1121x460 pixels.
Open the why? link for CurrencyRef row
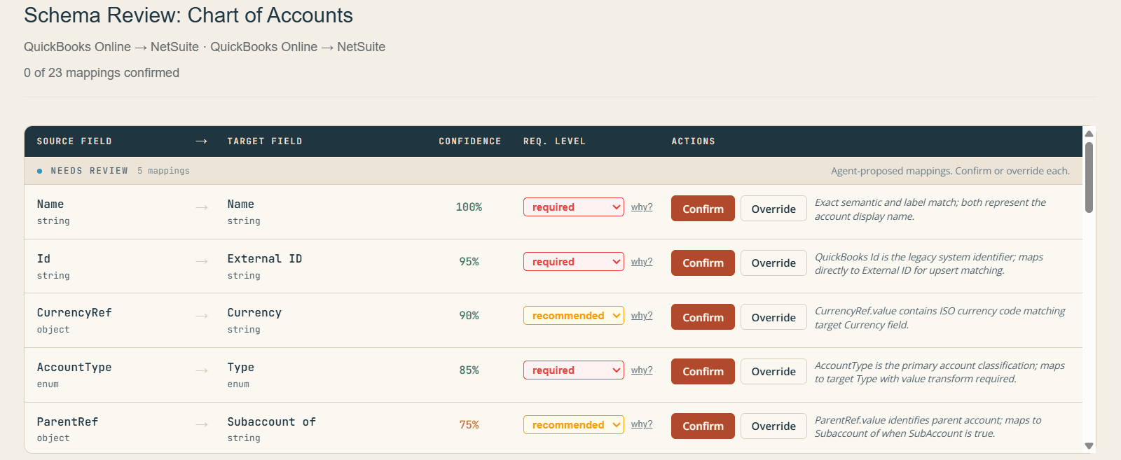coord(642,316)
